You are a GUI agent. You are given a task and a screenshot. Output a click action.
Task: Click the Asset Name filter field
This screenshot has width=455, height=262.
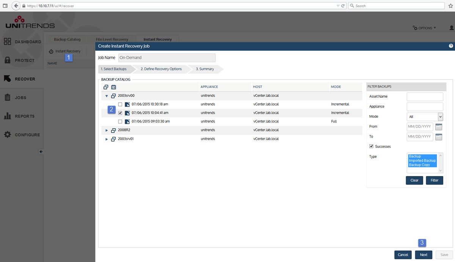(425, 97)
